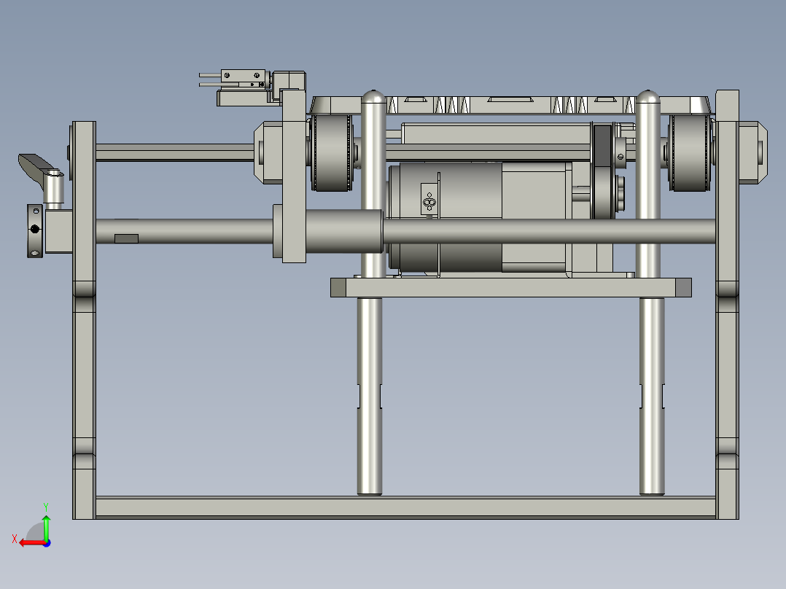Select the motor nameplate junction box
Image resolution: width=786 pixels, height=589 pixels.
coord(429,200)
